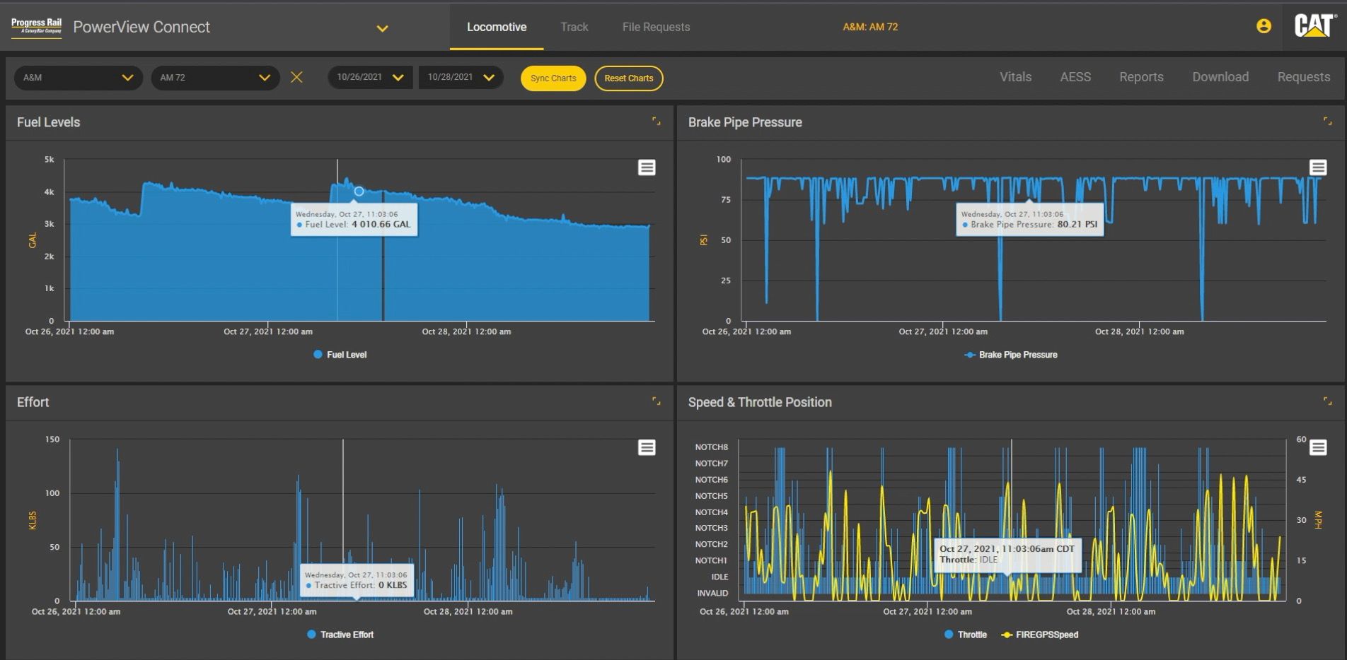Open the A&M railroad dropdown

coord(78,78)
